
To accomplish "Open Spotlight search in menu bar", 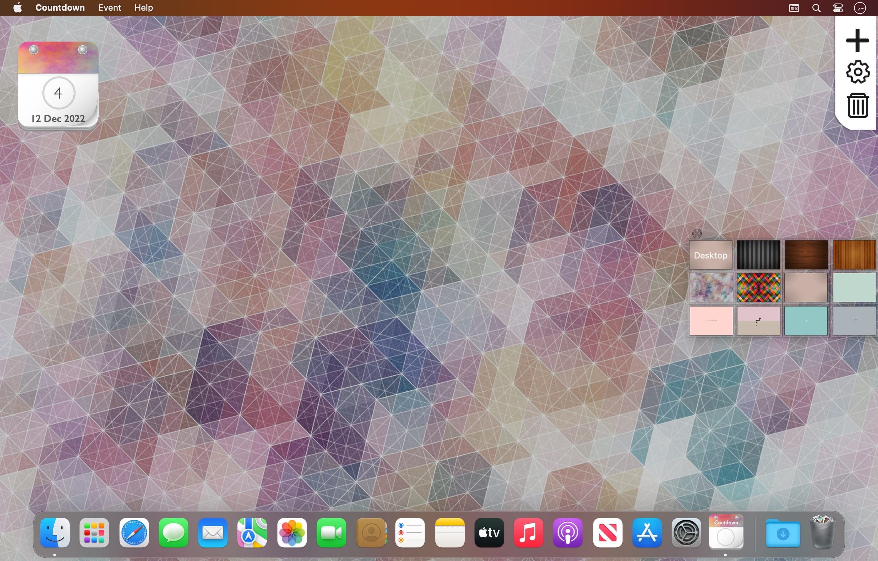I will click(x=816, y=8).
